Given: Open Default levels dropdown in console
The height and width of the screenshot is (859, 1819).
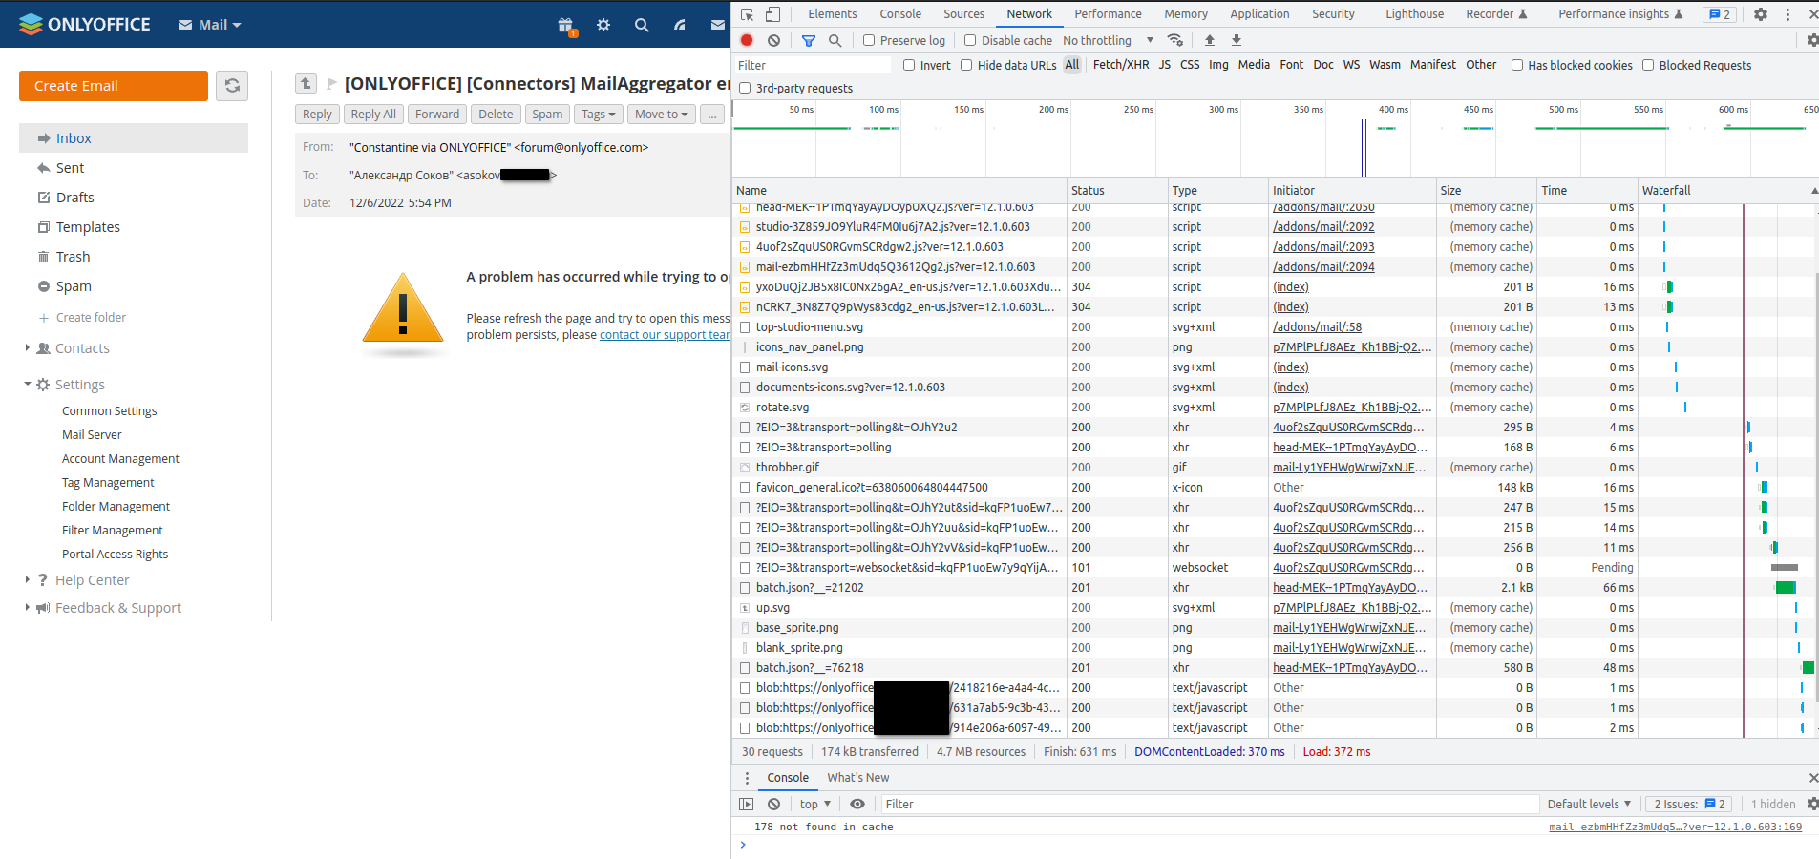Looking at the screenshot, I should (1589, 805).
